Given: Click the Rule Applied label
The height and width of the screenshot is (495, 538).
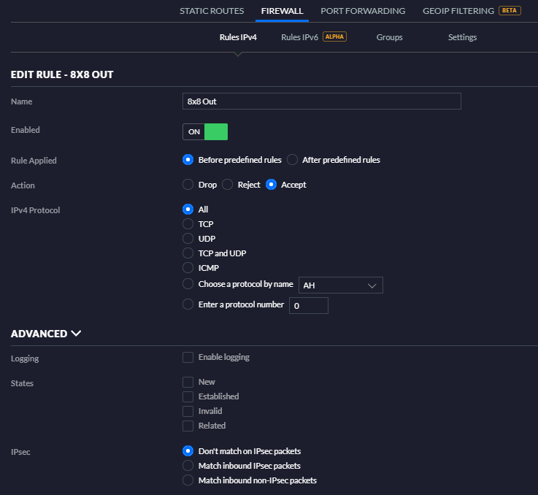Looking at the screenshot, I should (x=34, y=161).
